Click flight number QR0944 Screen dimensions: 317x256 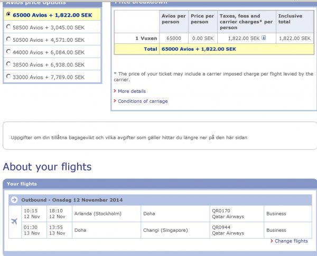221,227
